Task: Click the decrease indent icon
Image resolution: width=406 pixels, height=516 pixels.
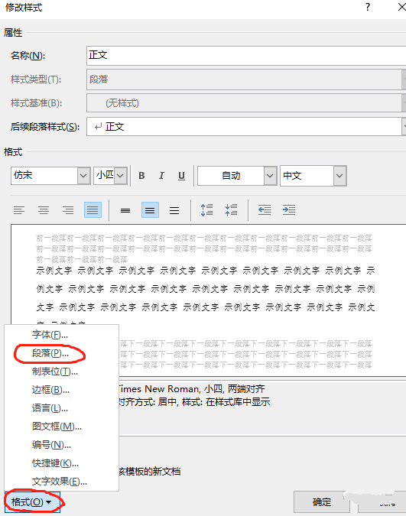Action: pos(265,210)
